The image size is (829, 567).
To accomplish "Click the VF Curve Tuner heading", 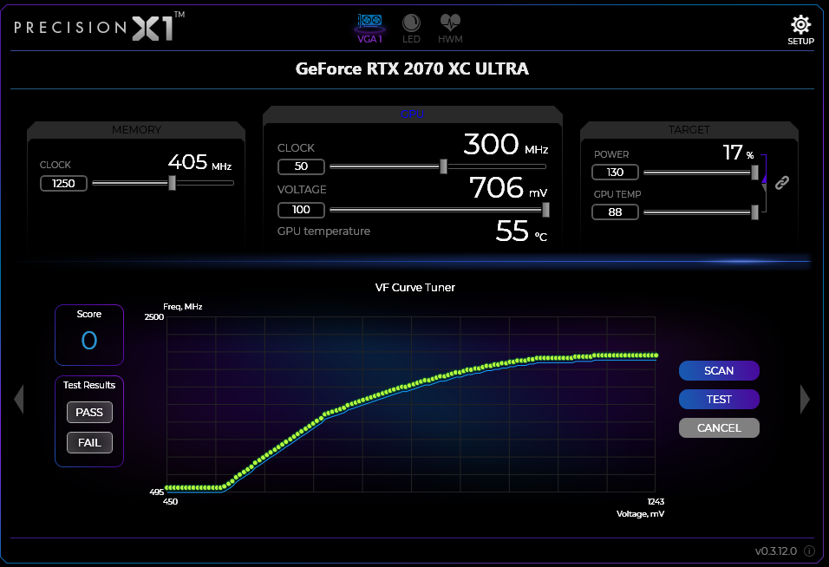I will (x=415, y=288).
